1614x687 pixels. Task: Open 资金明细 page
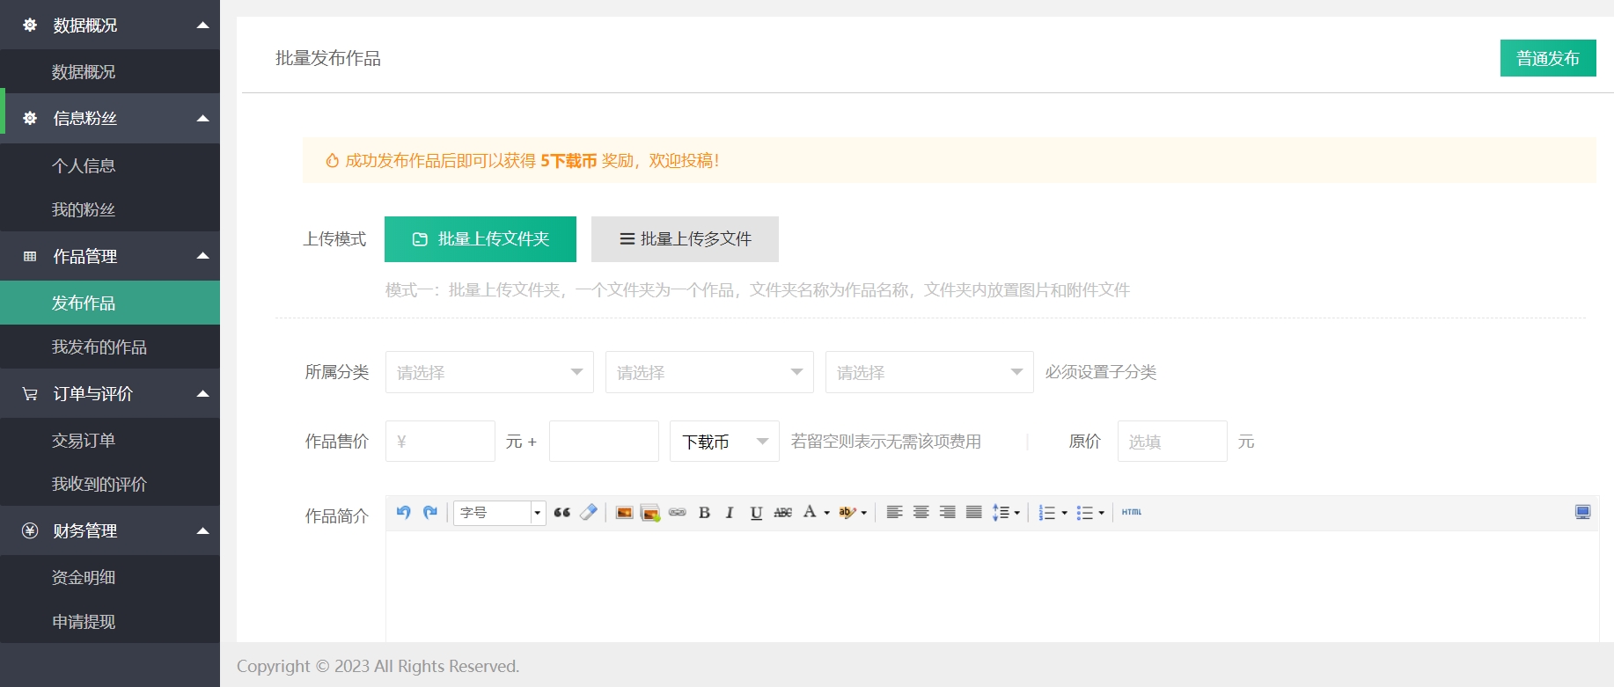(x=110, y=577)
